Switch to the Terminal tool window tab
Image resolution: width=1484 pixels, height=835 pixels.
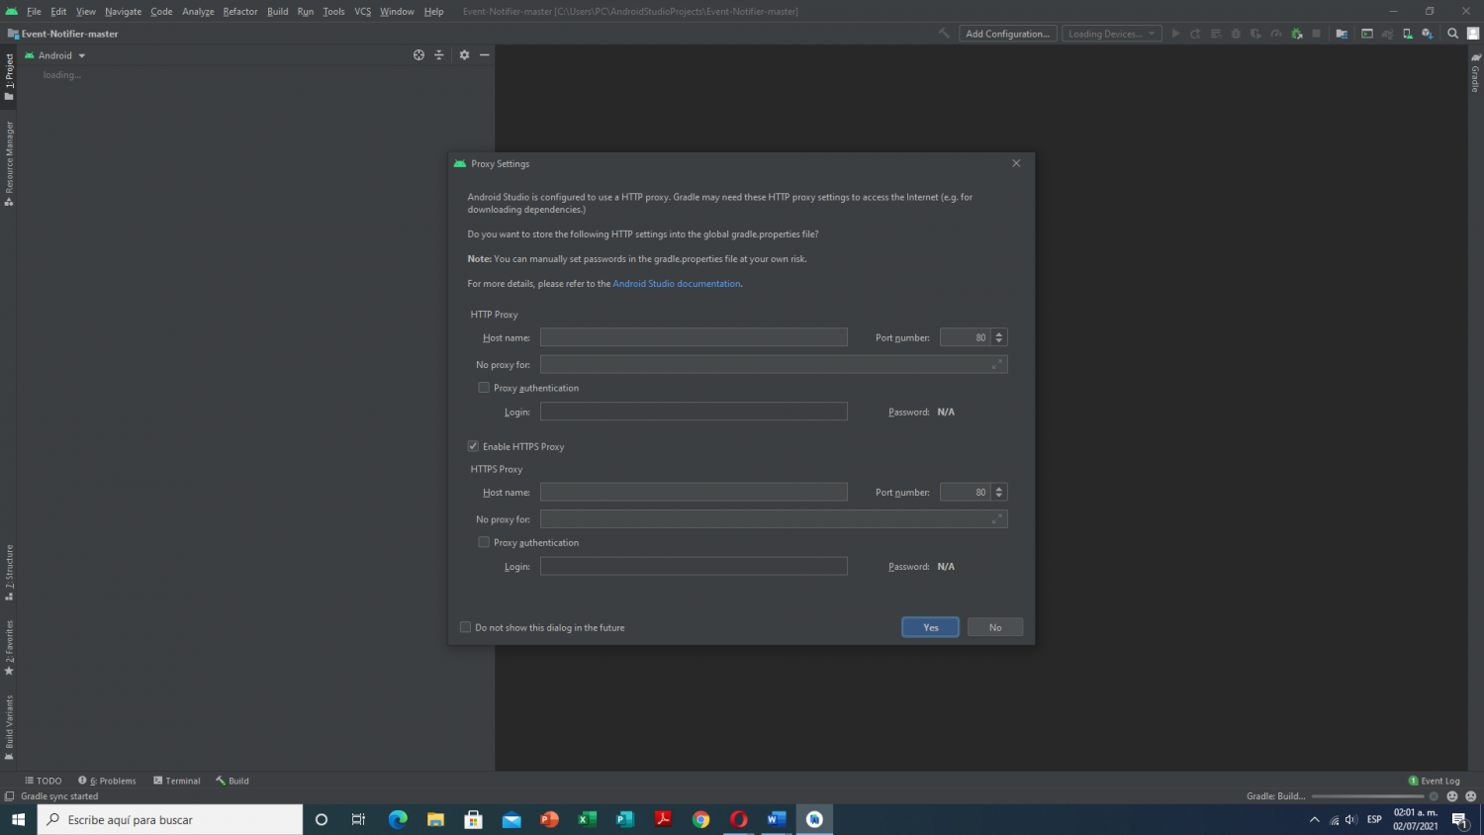pos(177,781)
